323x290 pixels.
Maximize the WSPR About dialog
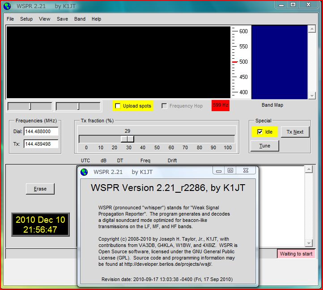(230, 171)
